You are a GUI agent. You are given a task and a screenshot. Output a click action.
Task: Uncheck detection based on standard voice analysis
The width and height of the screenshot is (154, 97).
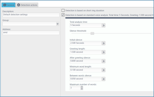63,15
